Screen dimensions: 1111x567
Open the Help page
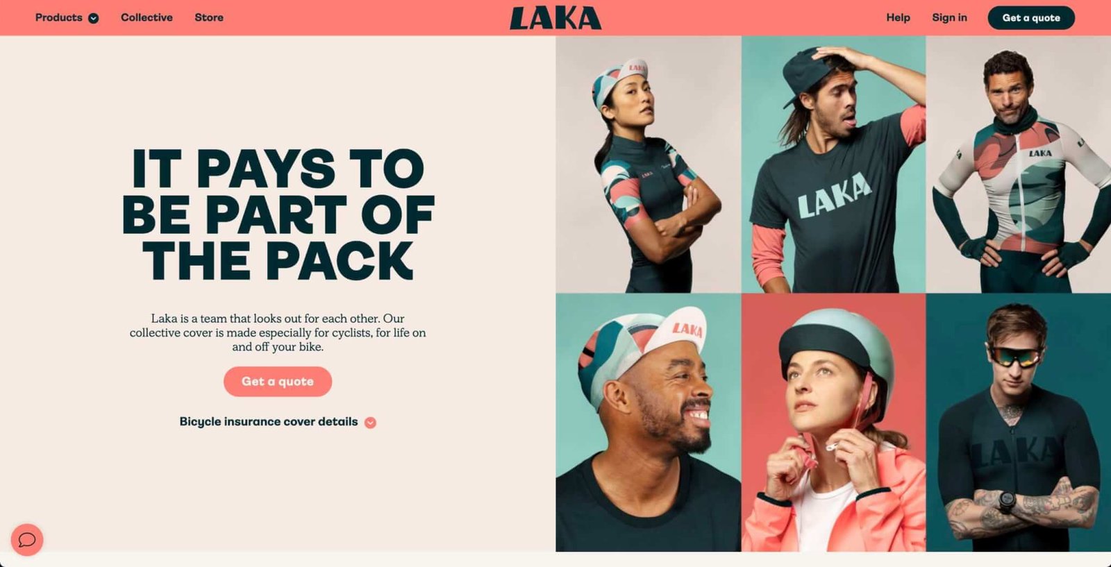point(898,17)
